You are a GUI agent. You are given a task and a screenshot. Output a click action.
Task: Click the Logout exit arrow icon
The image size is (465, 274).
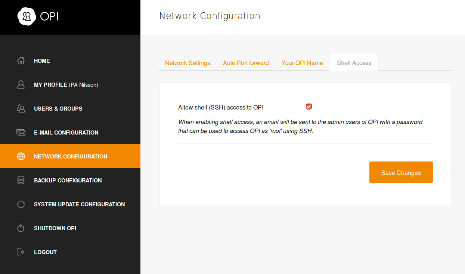21,252
